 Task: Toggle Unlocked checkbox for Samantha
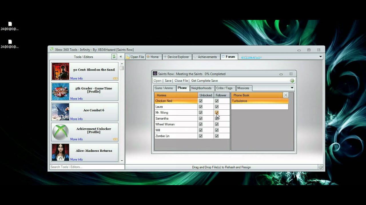(x=200, y=118)
